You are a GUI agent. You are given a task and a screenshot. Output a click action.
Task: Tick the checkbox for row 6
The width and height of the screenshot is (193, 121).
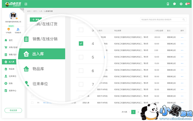(x=81, y=71)
